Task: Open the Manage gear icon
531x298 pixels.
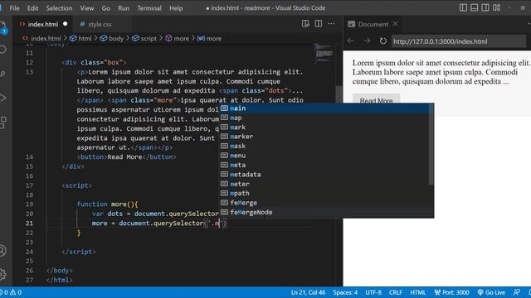Action: (x=3, y=274)
